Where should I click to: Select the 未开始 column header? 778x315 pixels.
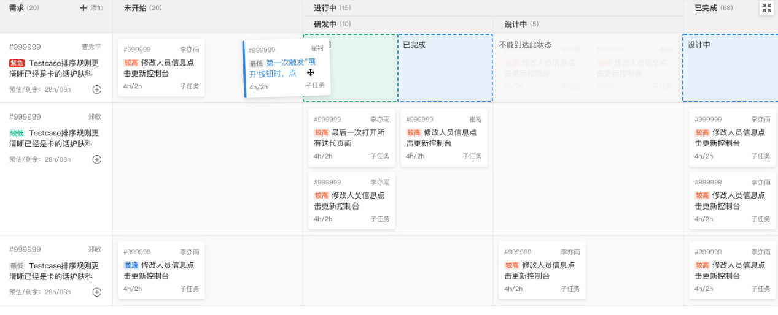coord(134,8)
